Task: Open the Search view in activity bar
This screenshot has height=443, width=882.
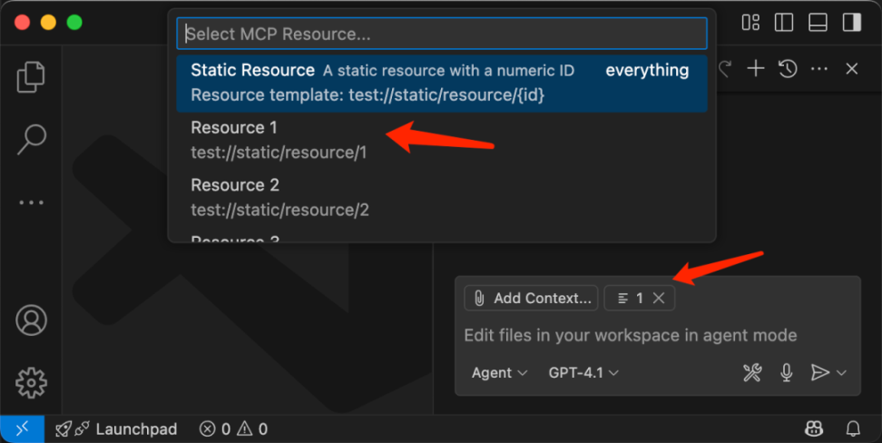Action: (31, 139)
